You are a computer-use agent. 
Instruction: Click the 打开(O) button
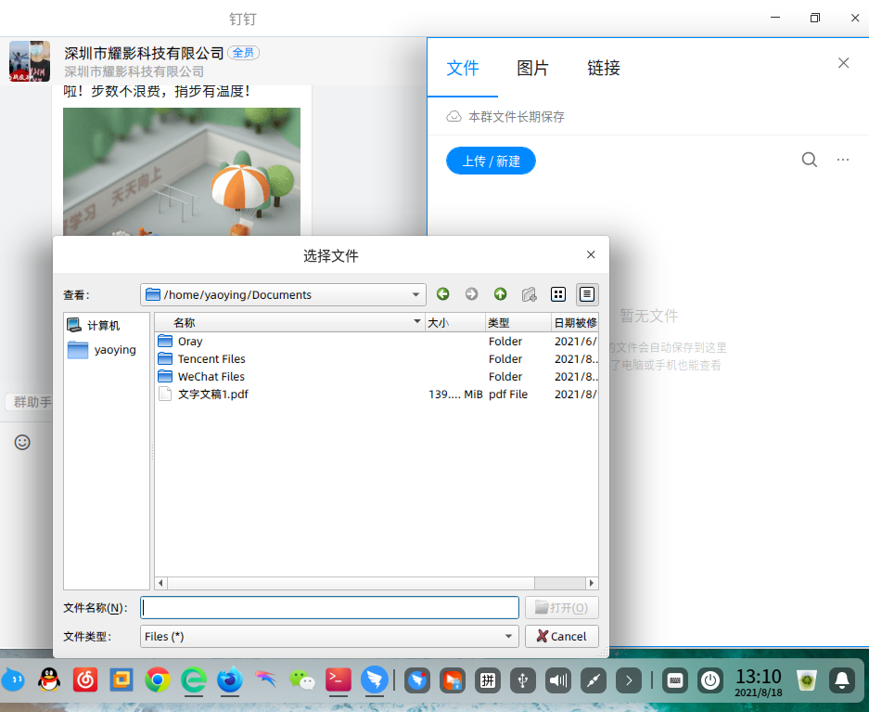pyautogui.click(x=561, y=608)
